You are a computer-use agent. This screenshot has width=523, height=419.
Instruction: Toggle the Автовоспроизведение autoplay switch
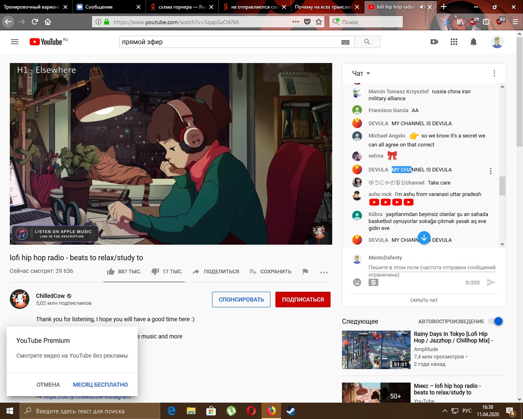tap(496, 321)
